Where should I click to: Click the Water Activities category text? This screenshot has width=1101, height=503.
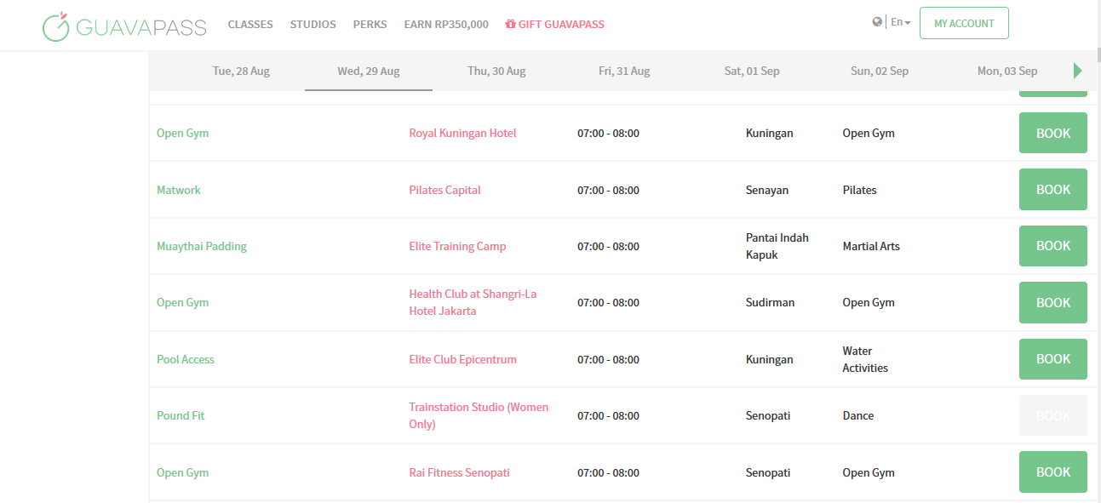[x=865, y=359]
